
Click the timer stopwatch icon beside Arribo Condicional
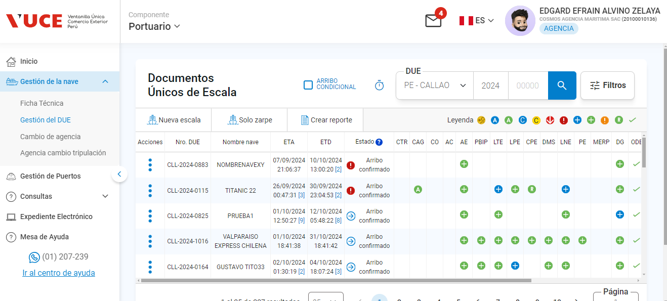[x=379, y=85]
